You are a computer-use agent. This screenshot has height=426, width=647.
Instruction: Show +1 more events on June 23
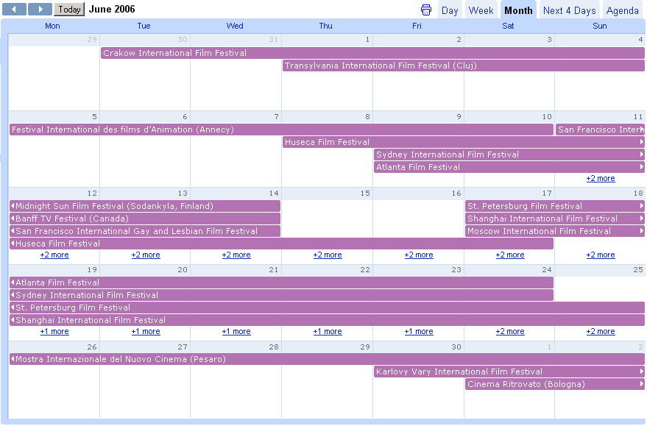(x=419, y=331)
